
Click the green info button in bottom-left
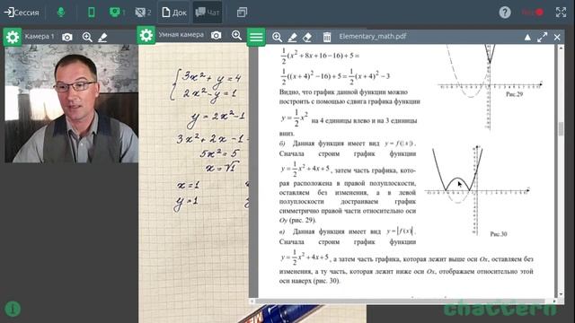click(13, 309)
